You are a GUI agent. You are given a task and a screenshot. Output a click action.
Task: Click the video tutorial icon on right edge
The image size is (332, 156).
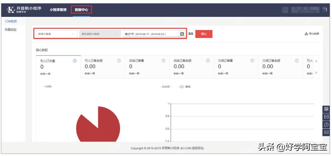tap(326, 117)
